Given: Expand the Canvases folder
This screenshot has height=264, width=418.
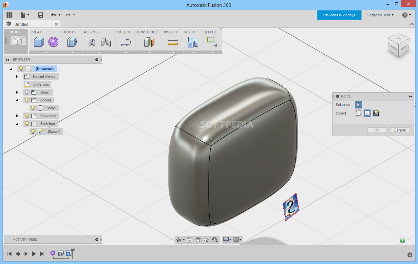Looking at the screenshot, I should point(17,116).
